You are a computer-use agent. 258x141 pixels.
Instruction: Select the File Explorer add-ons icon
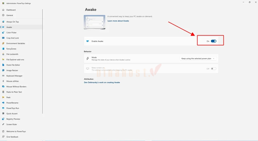coord(3,60)
